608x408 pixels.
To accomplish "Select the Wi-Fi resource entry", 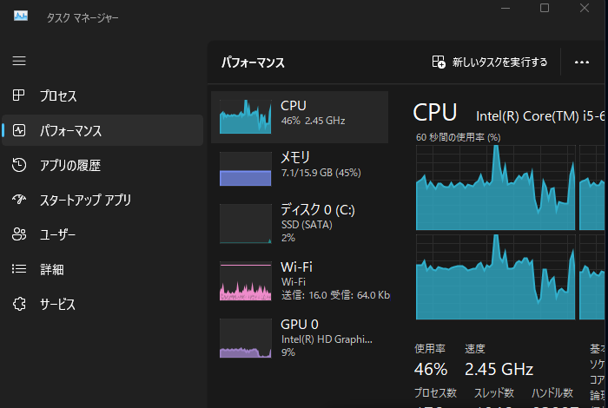I will click(x=300, y=281).
